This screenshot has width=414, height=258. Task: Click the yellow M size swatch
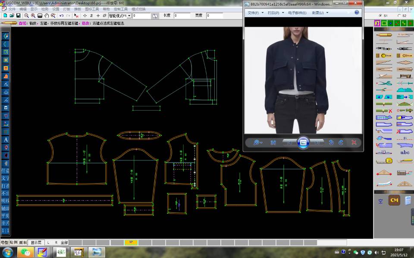click(x=131, y=243)
